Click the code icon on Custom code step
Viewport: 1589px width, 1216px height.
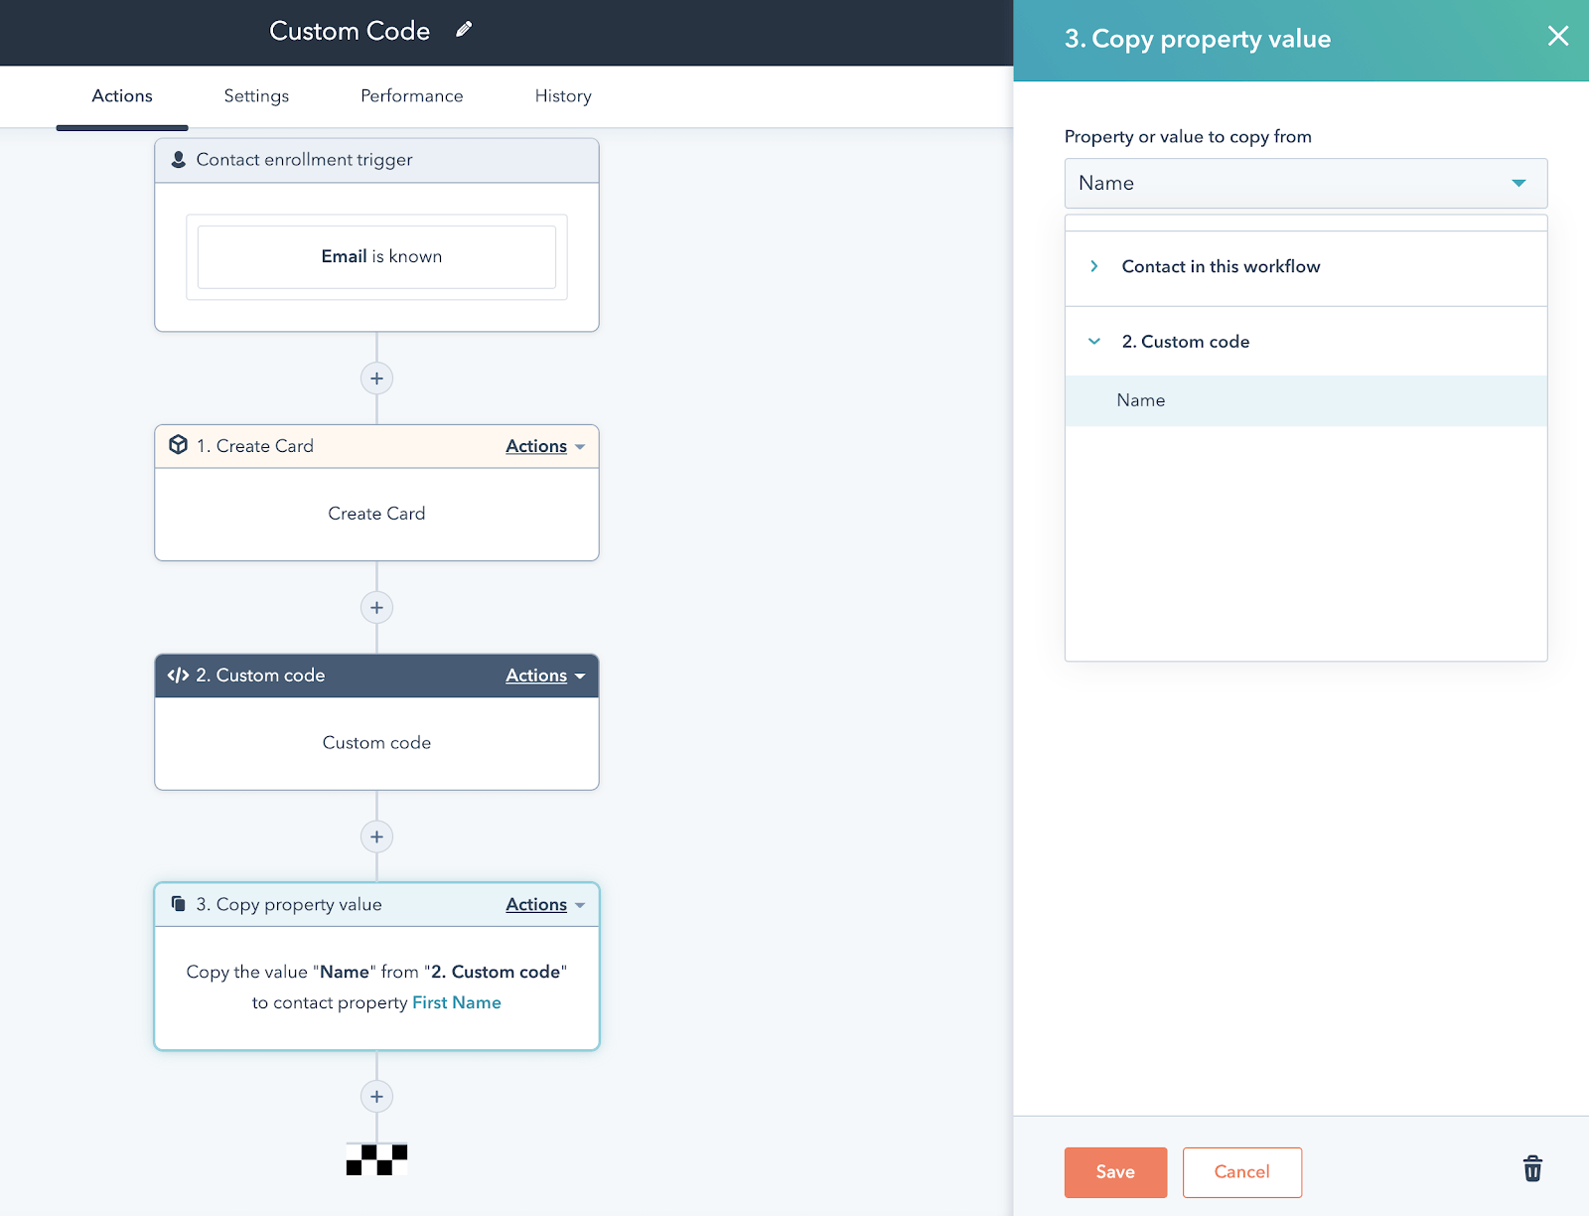178,676
